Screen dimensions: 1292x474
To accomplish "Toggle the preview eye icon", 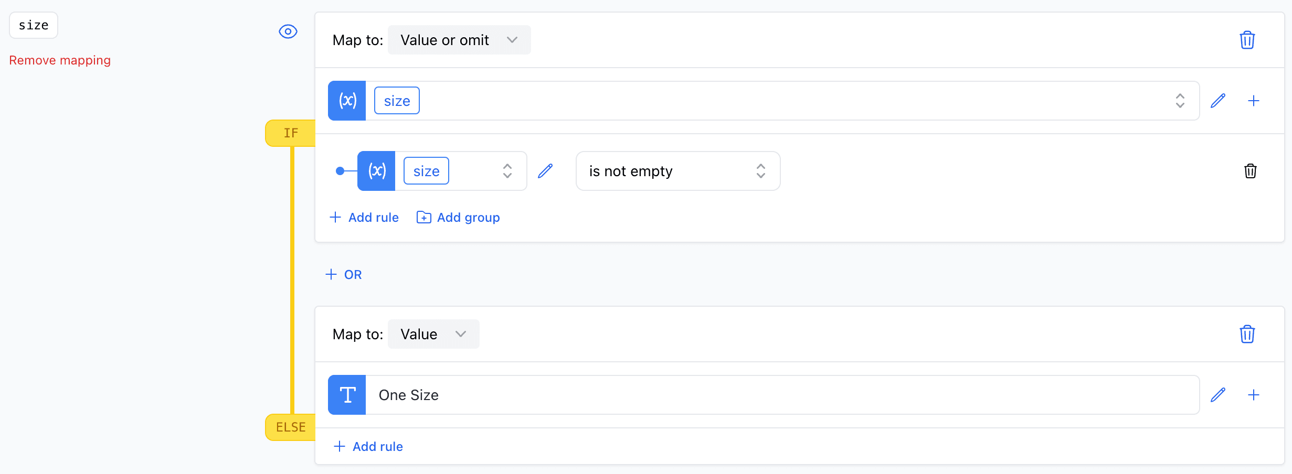I will [288, 31].
